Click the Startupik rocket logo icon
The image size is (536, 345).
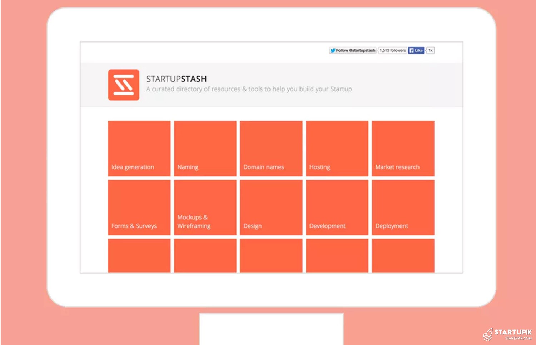(x=487, y=334)
